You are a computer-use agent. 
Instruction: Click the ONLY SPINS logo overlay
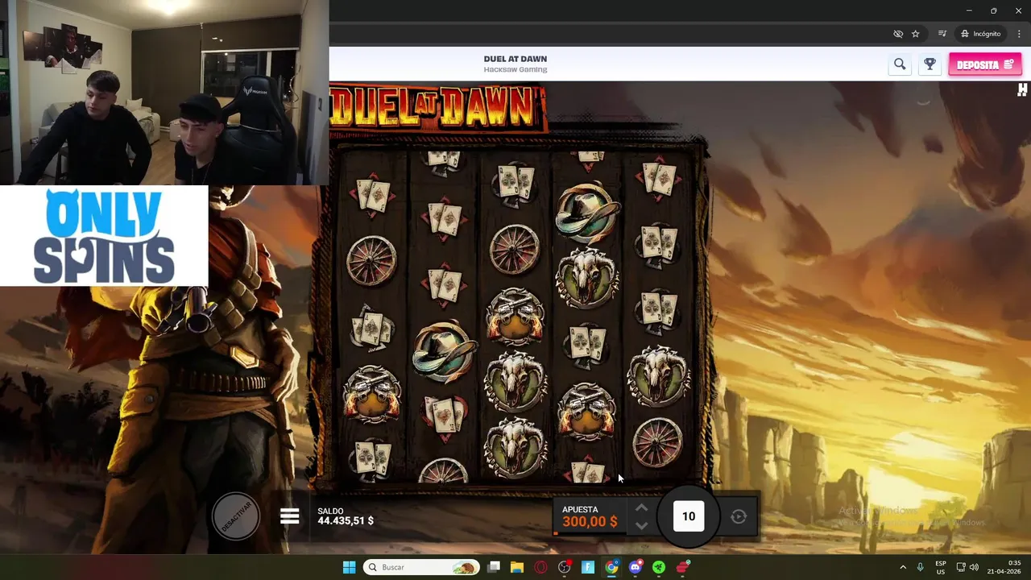click(x=104, y=236)
